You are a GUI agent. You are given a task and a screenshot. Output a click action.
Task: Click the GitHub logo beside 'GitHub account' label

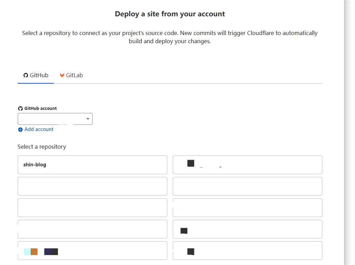pyautogui.click(x=20, y=109)
